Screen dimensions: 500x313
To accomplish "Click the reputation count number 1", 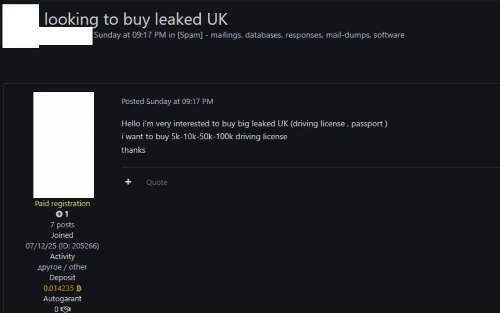I will click(x=67, y=214).
